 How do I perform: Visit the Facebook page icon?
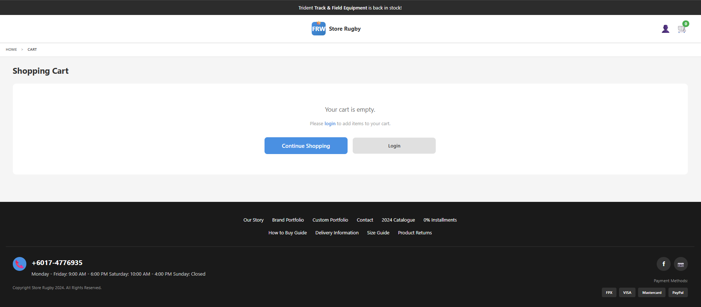pyautogui.click(x=663, y=264)
